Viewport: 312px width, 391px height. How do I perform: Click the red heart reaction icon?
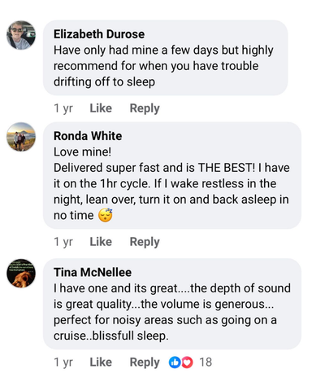point(187,362)
